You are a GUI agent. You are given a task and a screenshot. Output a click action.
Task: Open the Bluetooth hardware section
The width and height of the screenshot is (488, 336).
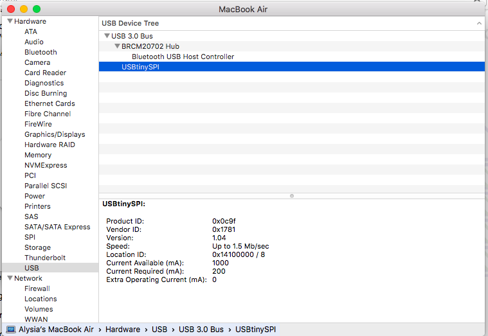[41, 52]
